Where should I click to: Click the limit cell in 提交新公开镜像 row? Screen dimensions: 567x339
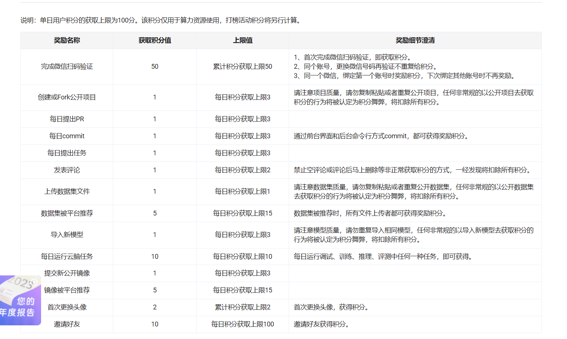[x=243, y=273]
